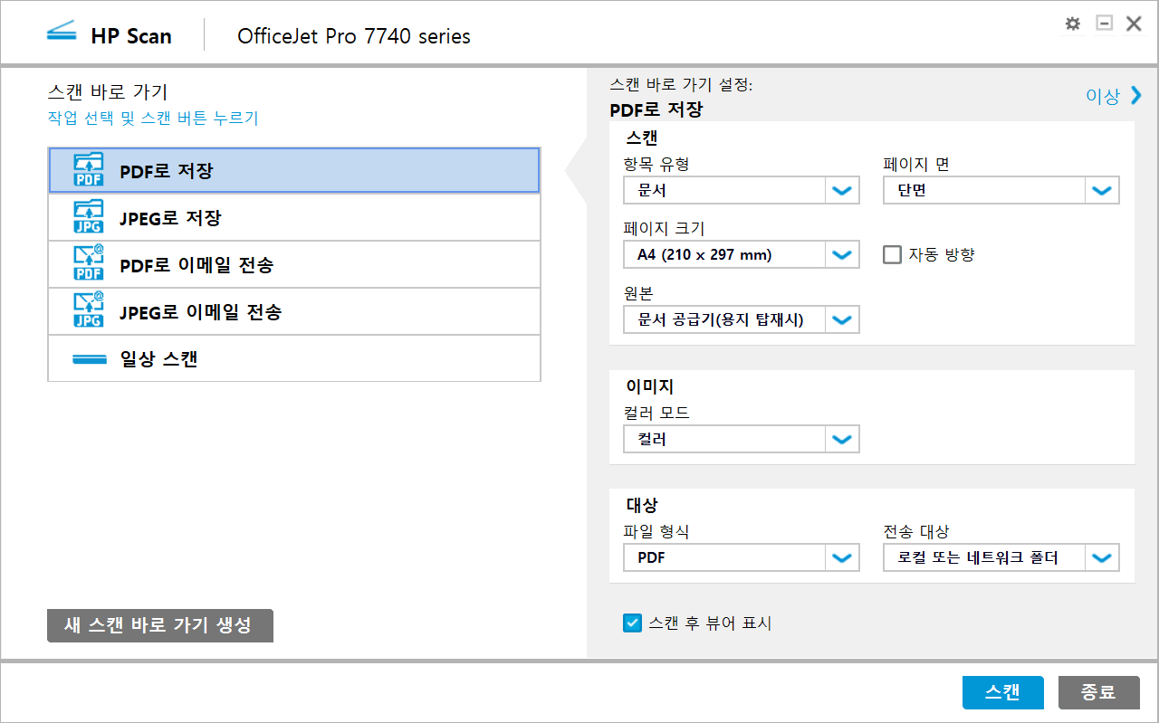Open the 원본 dropdown showing 문서 공급기
Viewport: 1159px width, 723px height.
(x=742, y=319)
